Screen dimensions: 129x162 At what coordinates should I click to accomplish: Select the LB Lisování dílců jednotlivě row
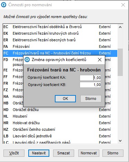60,136
